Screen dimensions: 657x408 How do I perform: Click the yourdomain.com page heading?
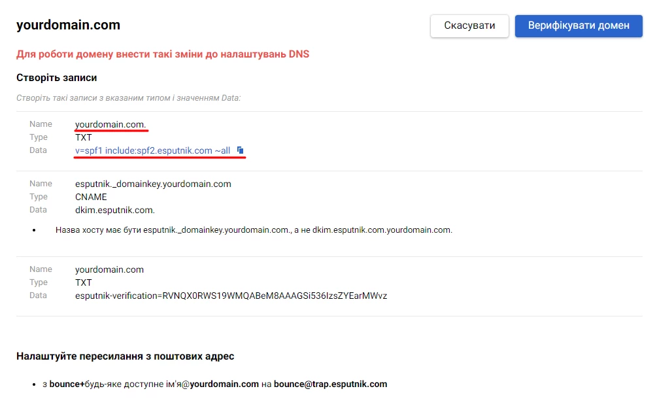tap(68, 25)
